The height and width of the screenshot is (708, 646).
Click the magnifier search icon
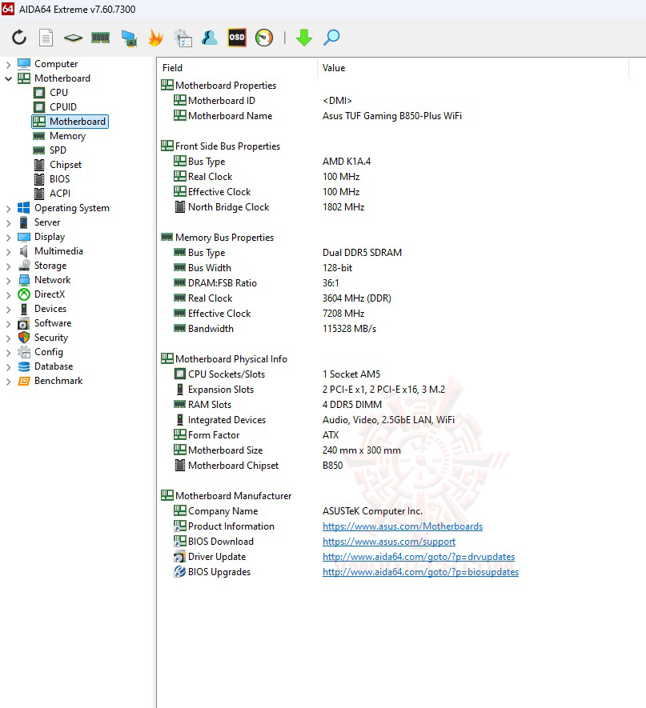point(331,38)
